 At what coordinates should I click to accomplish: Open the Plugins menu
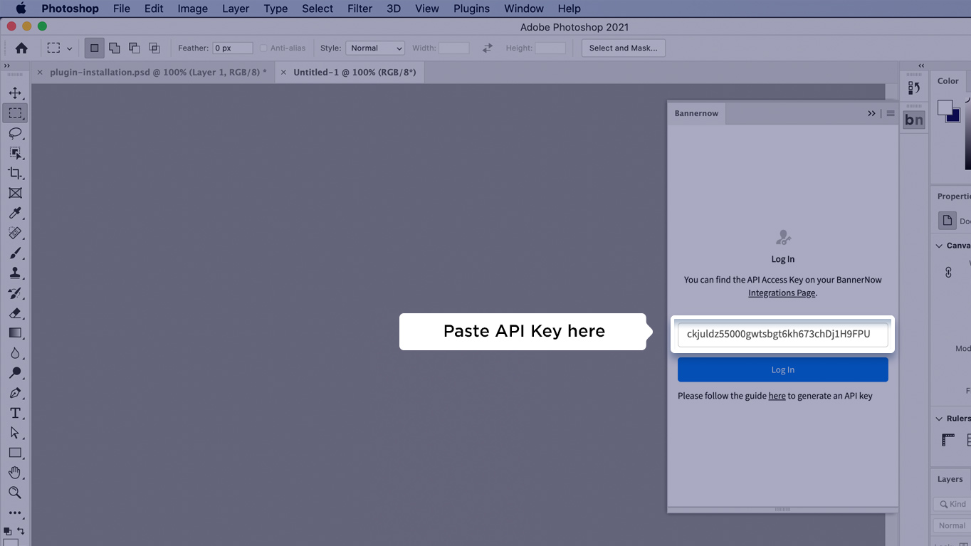pyautogui.click(x=471, y=9)
